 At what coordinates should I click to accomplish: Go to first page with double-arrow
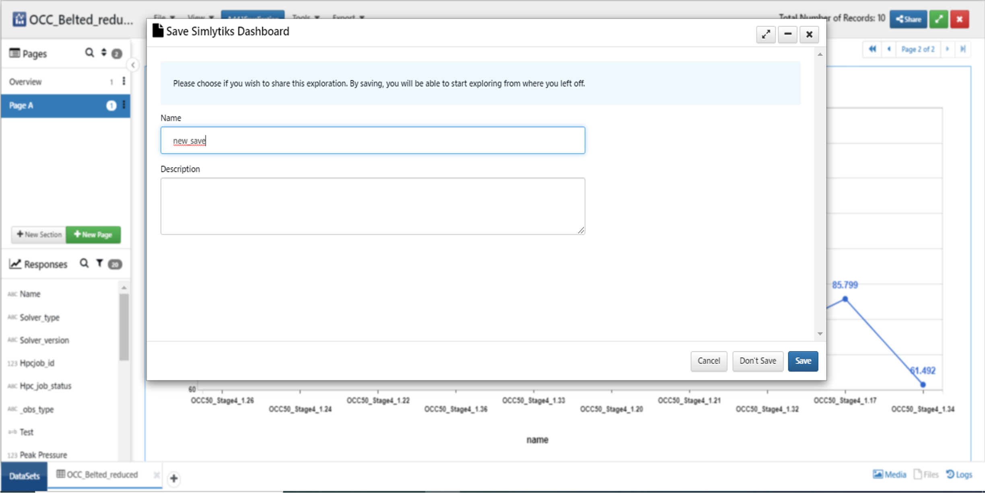(x=872, y=49)
